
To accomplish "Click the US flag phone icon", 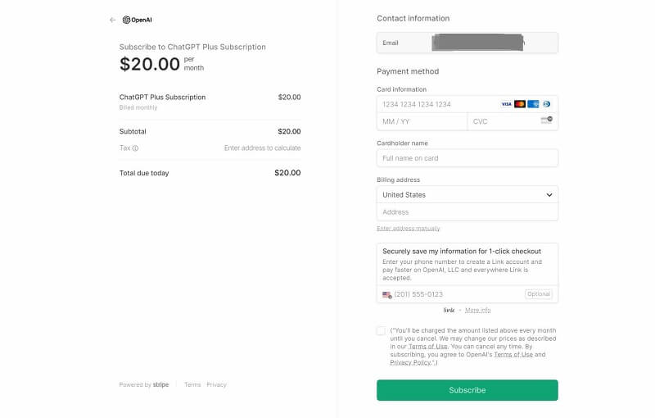I will tap(386, 294).
